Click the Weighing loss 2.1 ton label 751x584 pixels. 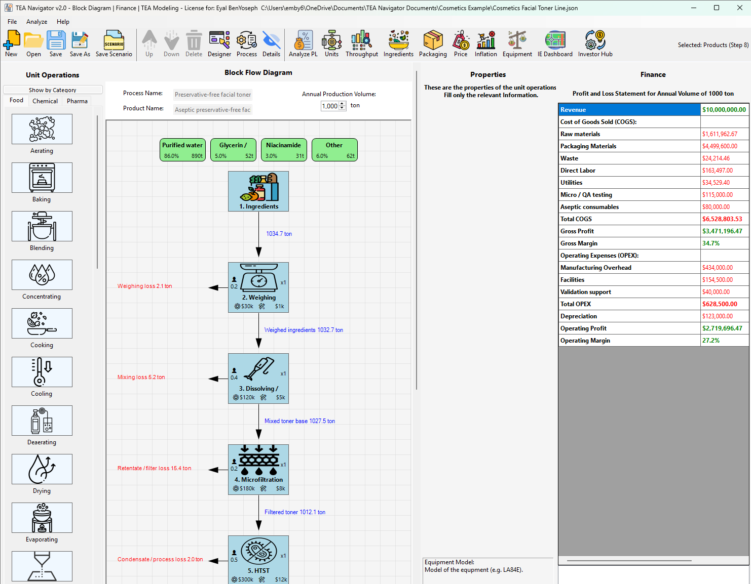[x=145, y=286]
